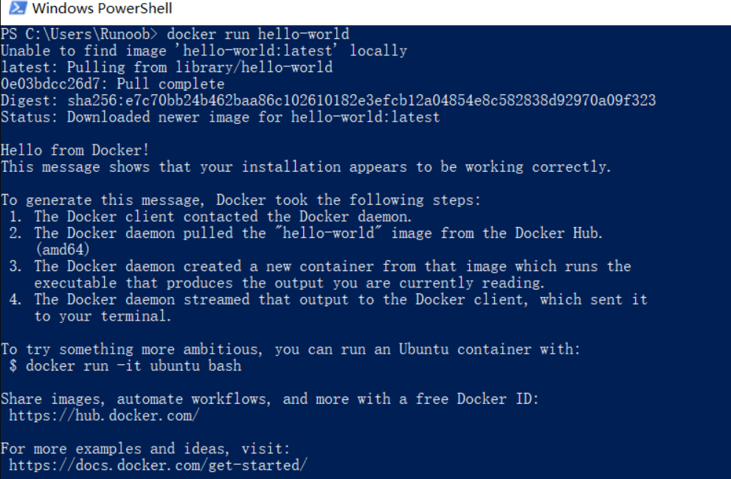Click the 'Hello from Docker!' line
The image size is (731, 479).
[x=75, y=150]
